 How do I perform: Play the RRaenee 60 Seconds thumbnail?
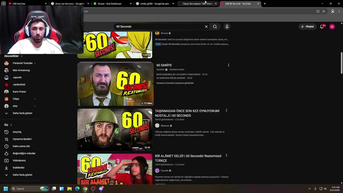coord(115,129)
